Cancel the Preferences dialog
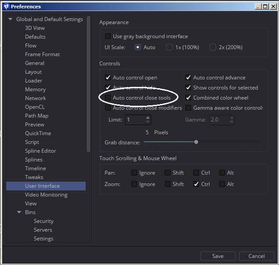 pyautogui.click(x=257, y=256)
